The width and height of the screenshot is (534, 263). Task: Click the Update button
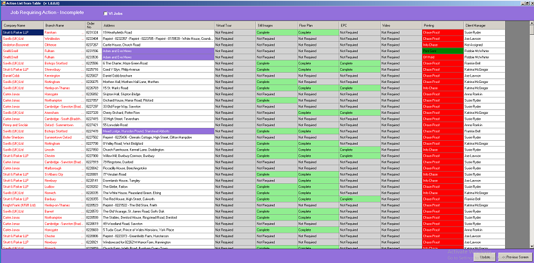(485, 257)
